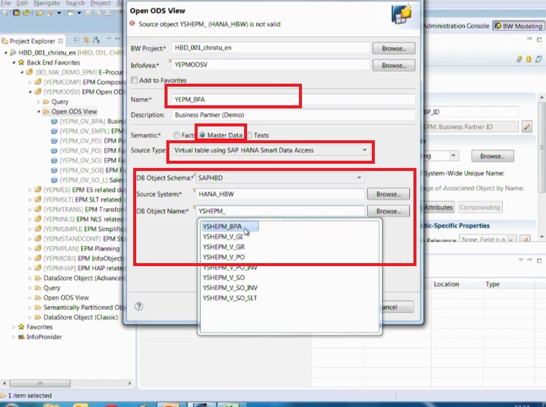Open the Source Type dropdown
This screenshot has width=546, height=407.
click(x=364, y=149)
